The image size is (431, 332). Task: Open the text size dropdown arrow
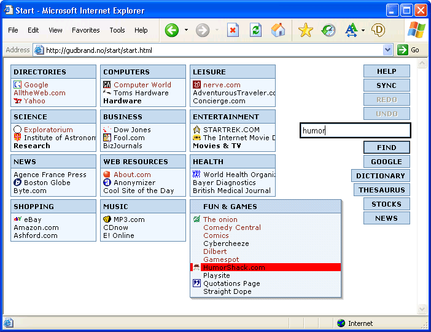click(363, 30)
